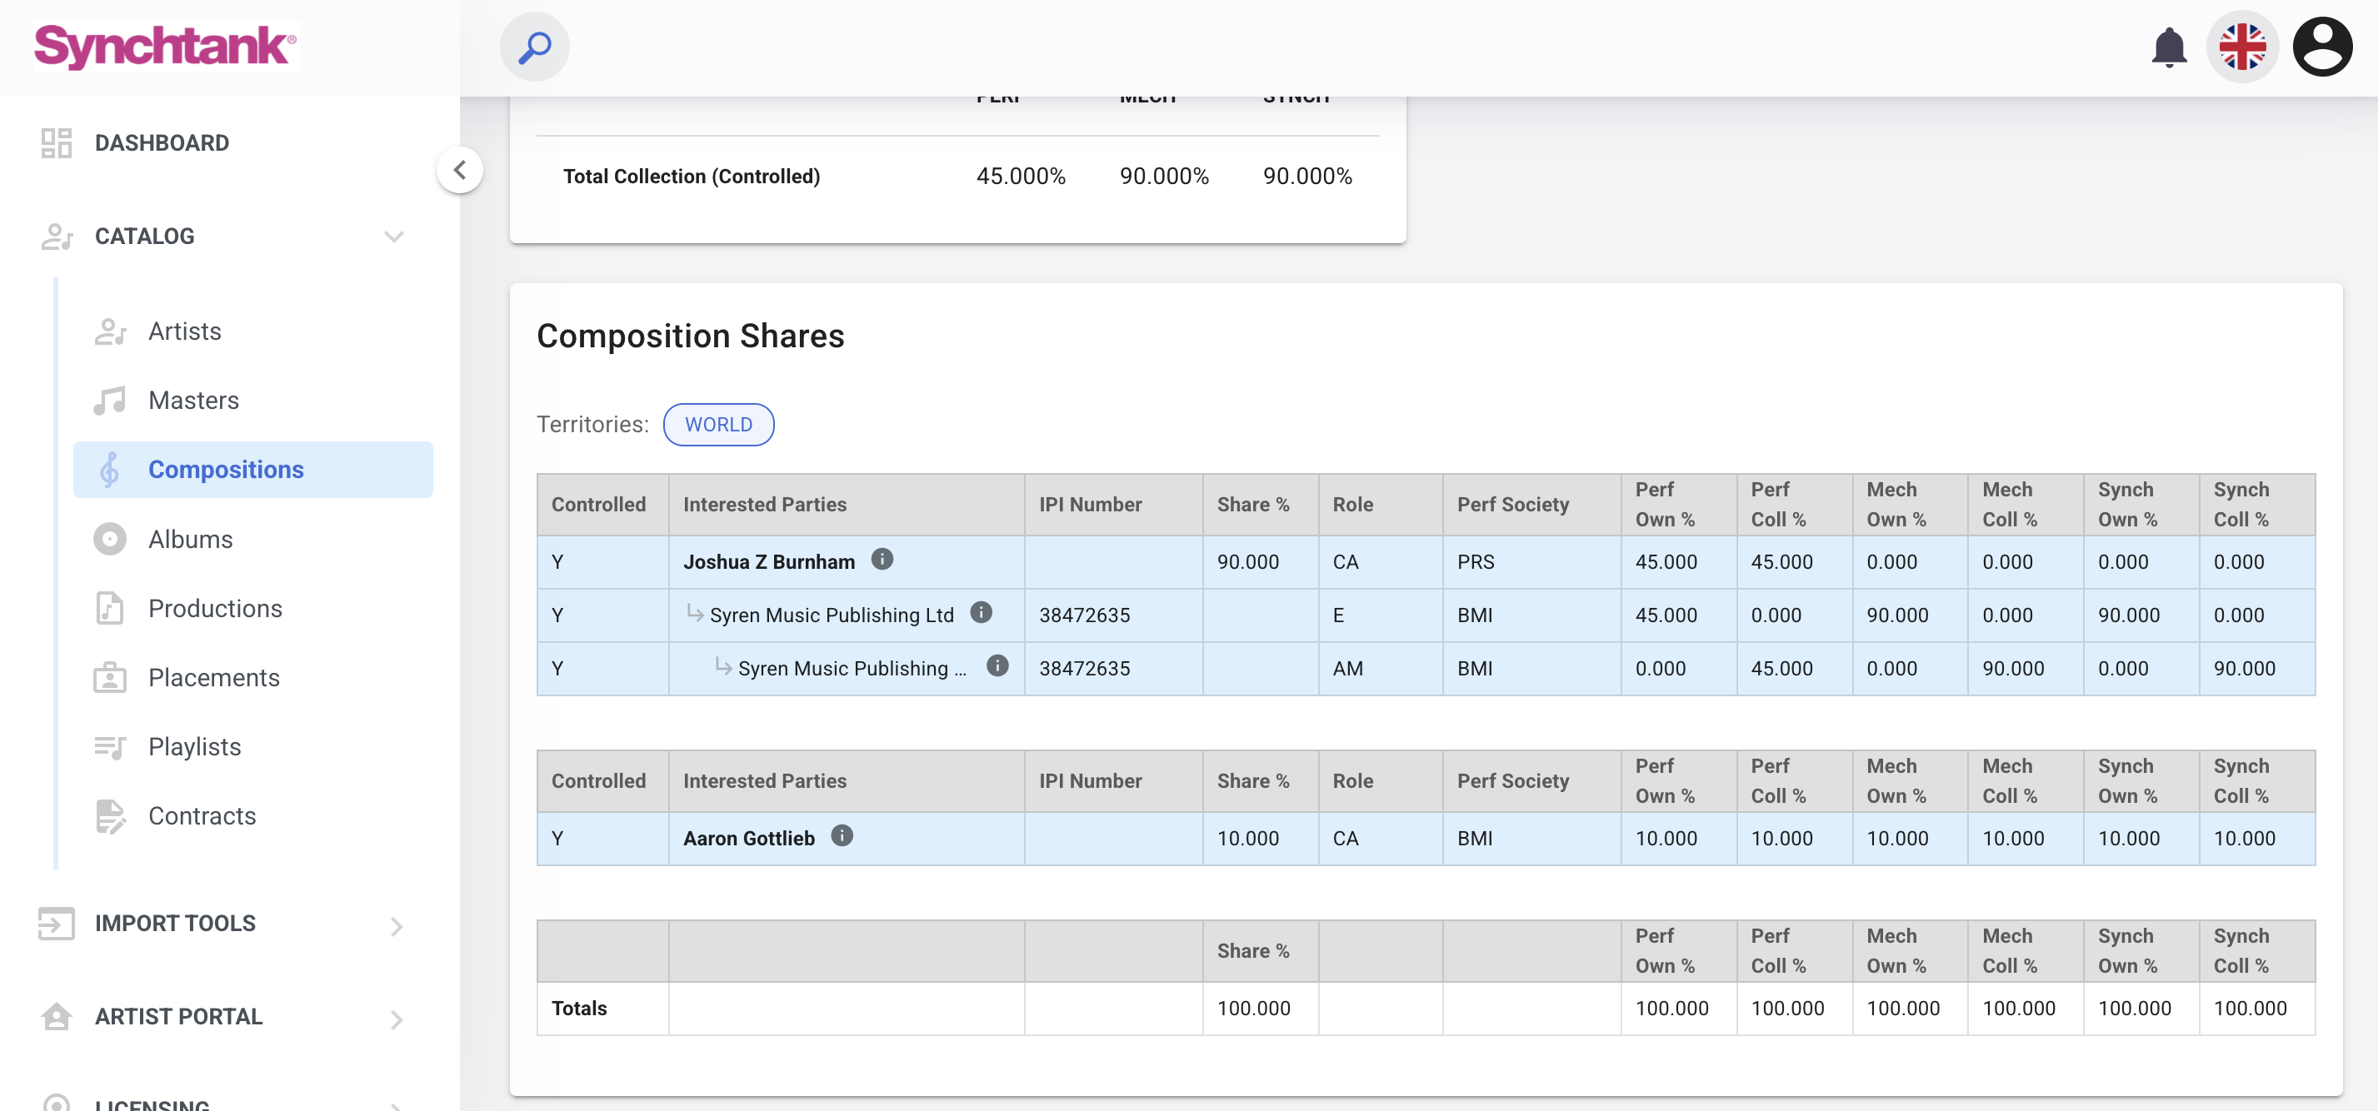Click info icon on truncated Syren Music Publishing row
Screen dimensions: 2378x1111
coord(997,666)
